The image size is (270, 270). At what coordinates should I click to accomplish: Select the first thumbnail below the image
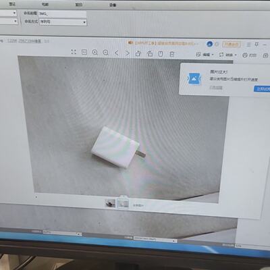tap(110, 203)
